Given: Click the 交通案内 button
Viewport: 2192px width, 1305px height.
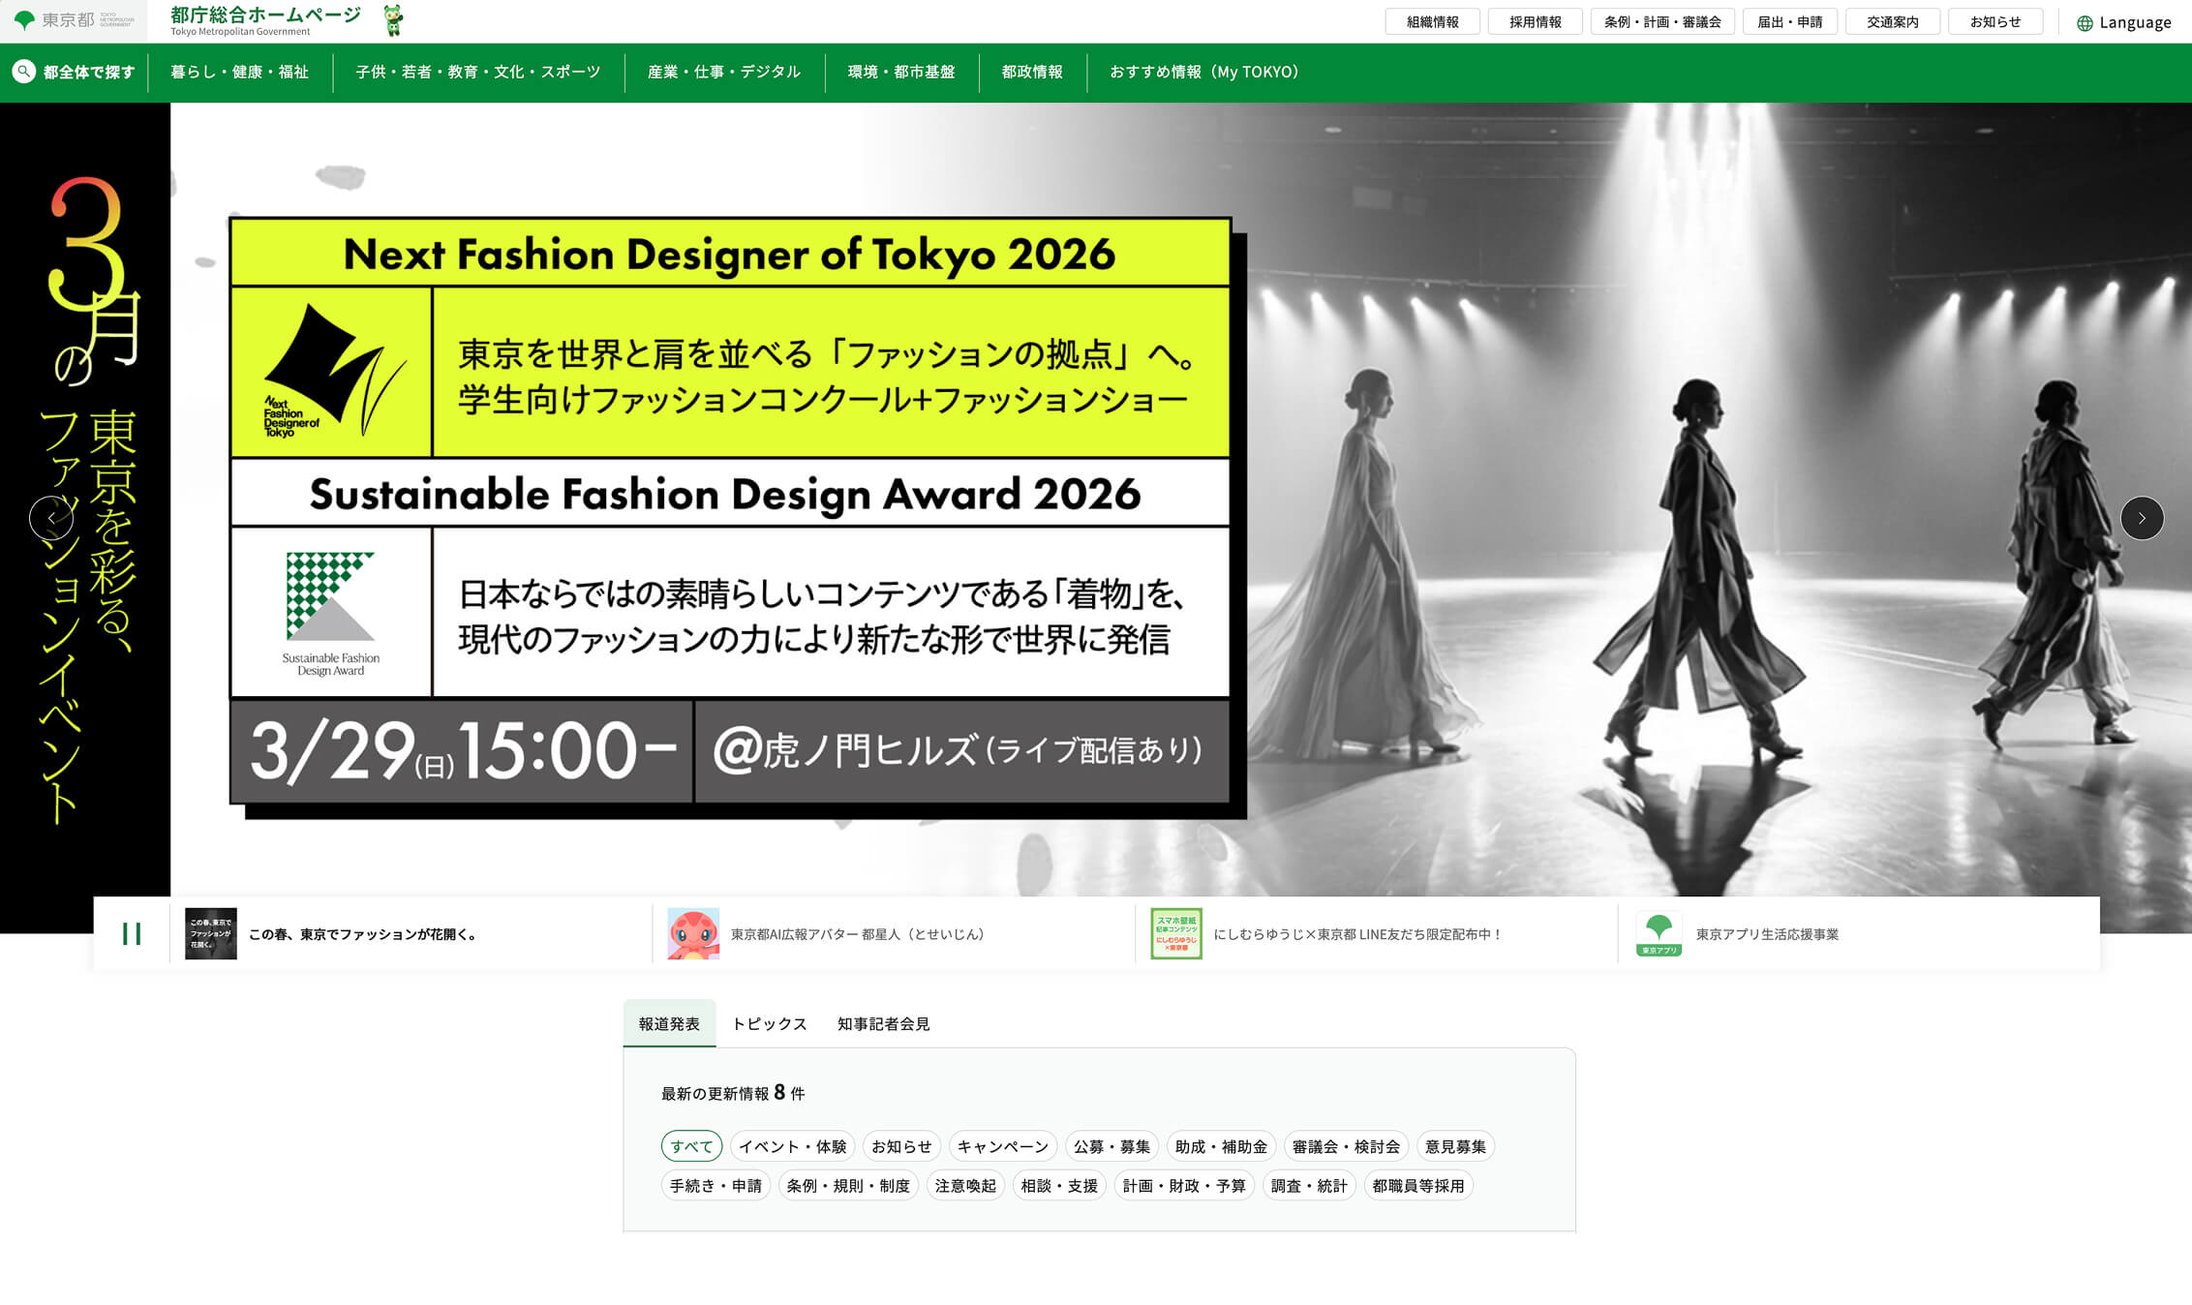Looking at the screenshot, I should click(1892, 22).
